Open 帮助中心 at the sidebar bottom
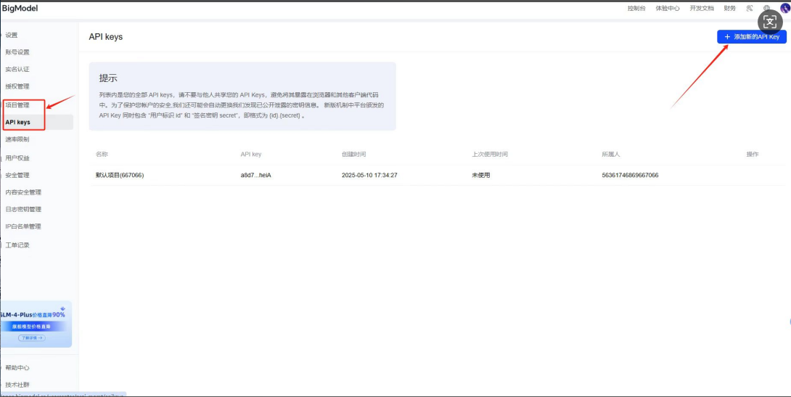 pos(17,368)
